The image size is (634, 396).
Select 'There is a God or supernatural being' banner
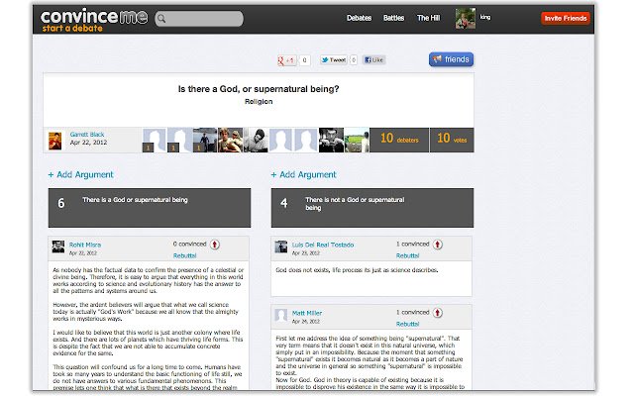[150, 208]
